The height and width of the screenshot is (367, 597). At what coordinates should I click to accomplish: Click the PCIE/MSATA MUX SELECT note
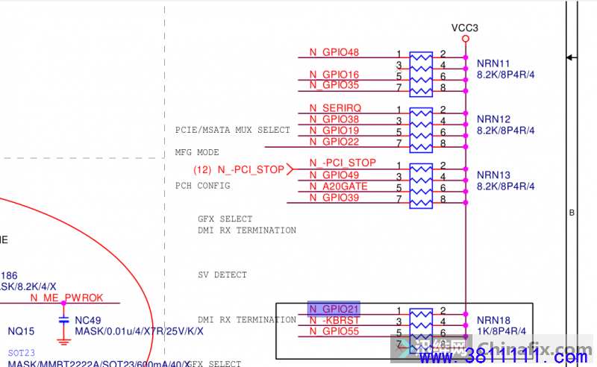[232, 131]
